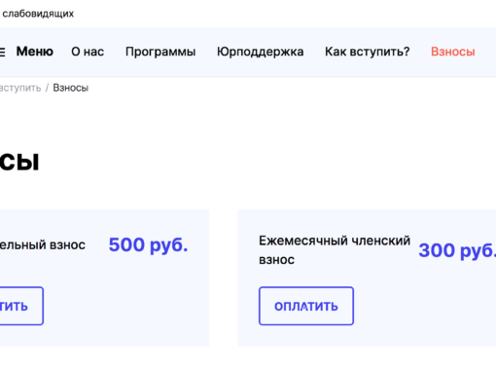The height and width of the screenshot is (372, 496).
Task: Click pay button under 500 руб.
Action: pos(21,306)
